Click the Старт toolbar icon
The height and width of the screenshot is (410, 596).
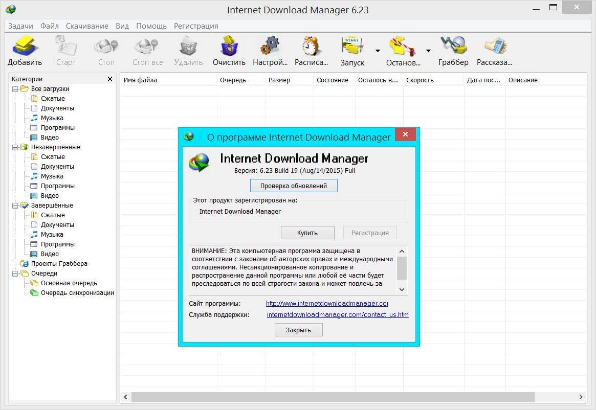66,45
